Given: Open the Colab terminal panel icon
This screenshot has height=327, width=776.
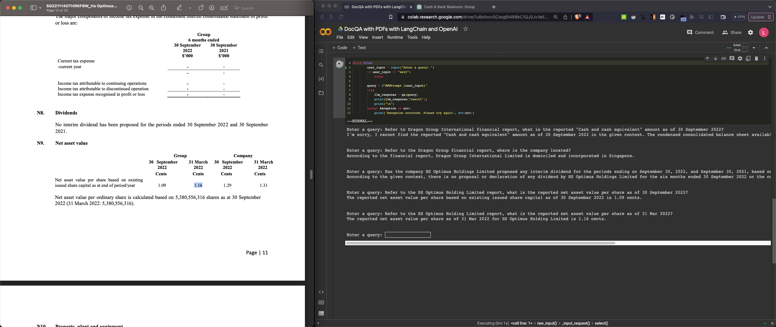Looking at the screenshot, I should tap(321, 313).
